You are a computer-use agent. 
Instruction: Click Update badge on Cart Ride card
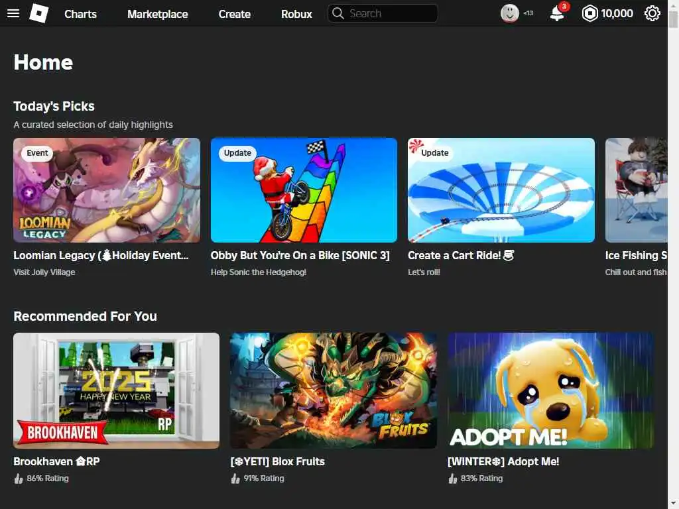tap(435, 153)
